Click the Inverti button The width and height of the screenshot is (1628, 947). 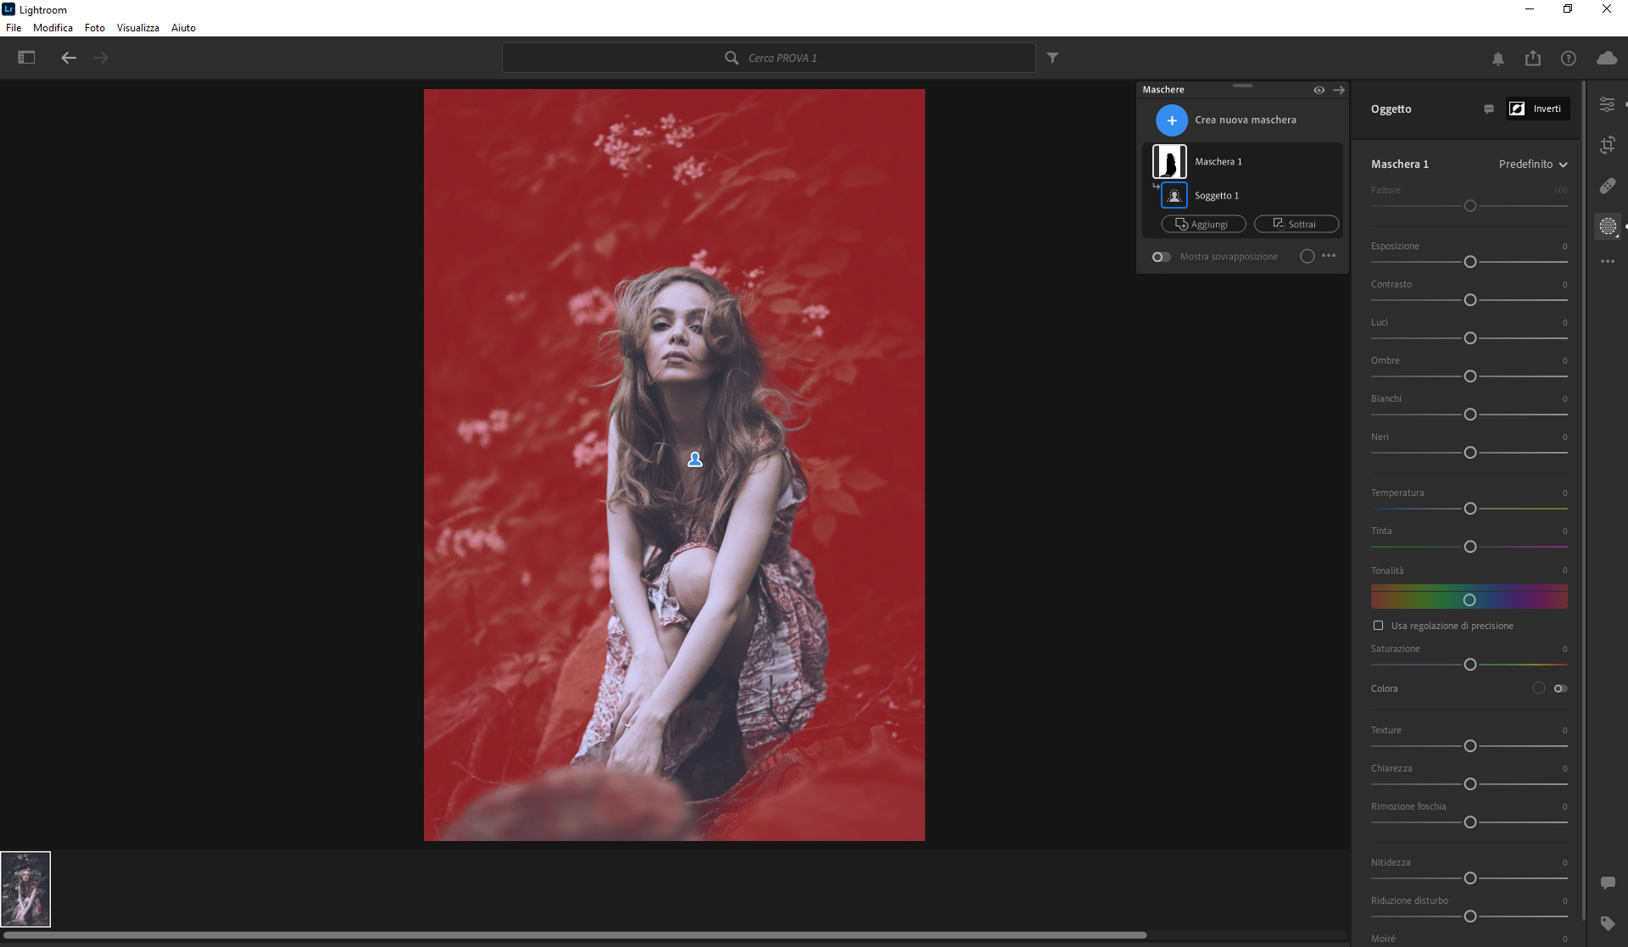pos(1537,109)
